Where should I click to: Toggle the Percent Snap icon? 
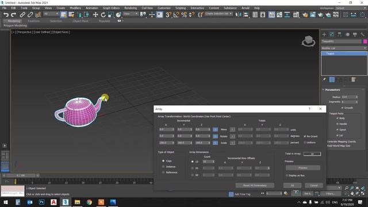184,15
